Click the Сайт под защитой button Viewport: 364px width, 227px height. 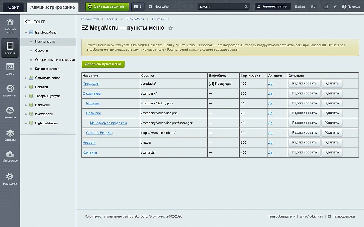[x=107, y=6]
